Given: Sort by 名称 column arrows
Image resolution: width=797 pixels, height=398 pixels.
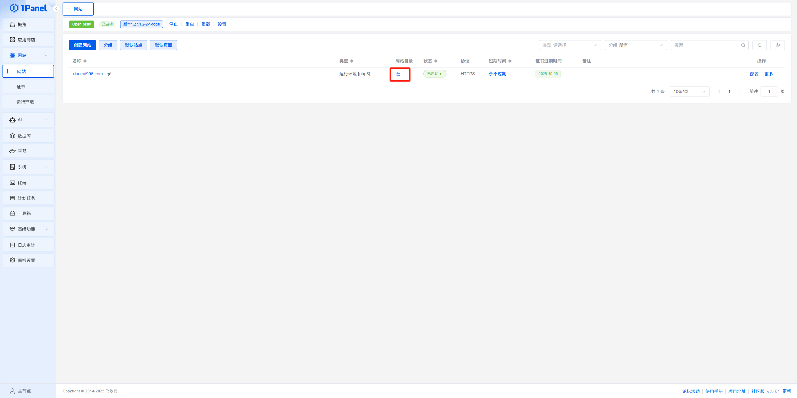Looking at the screenshot, I should [85, 61].
